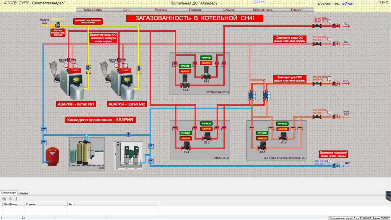Screen dimensions: 391x220
Task: Toggle РУЧНОЕ mode for pump K7-2
Action: click(x=282, y=124)
